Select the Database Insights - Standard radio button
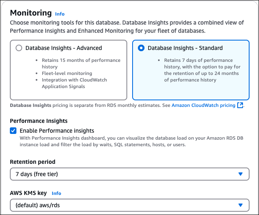This screenshot has width=259, height=215. point(141,48)
